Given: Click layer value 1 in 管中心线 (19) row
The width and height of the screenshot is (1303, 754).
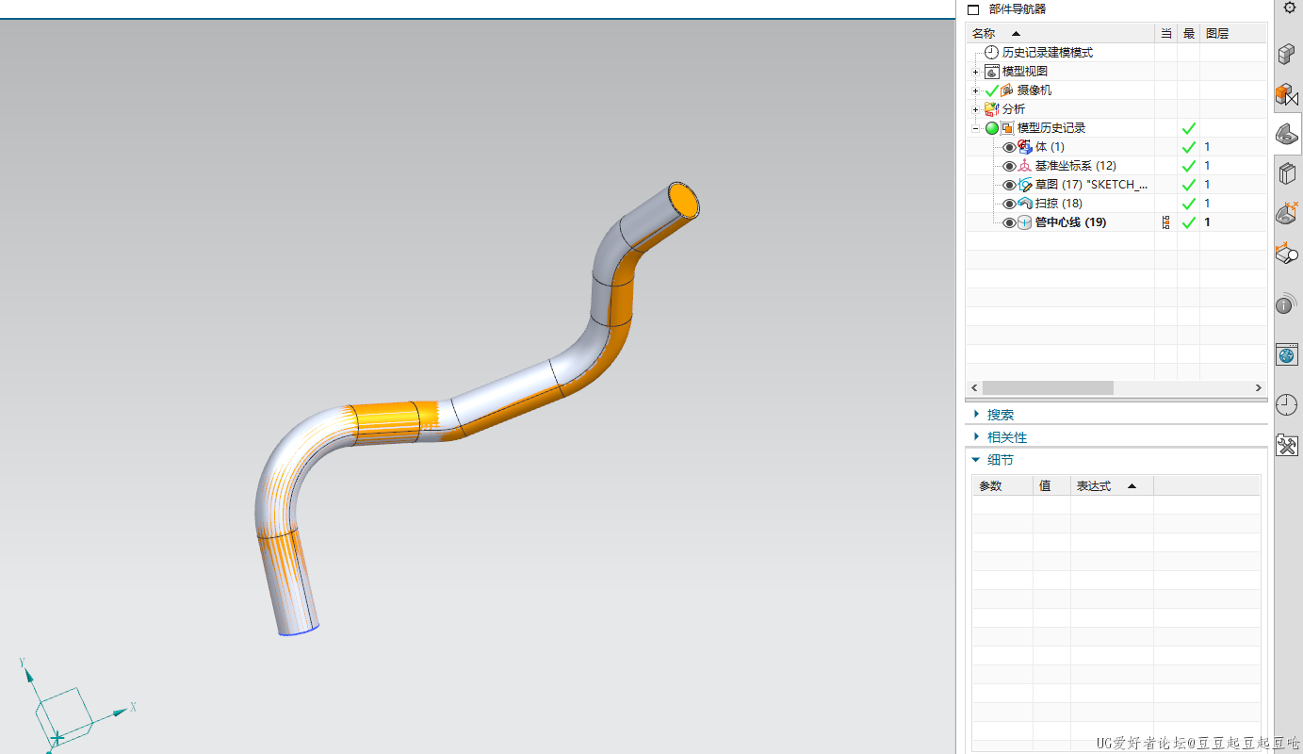Looking at the screenshot, I should tap(1207, 222).
